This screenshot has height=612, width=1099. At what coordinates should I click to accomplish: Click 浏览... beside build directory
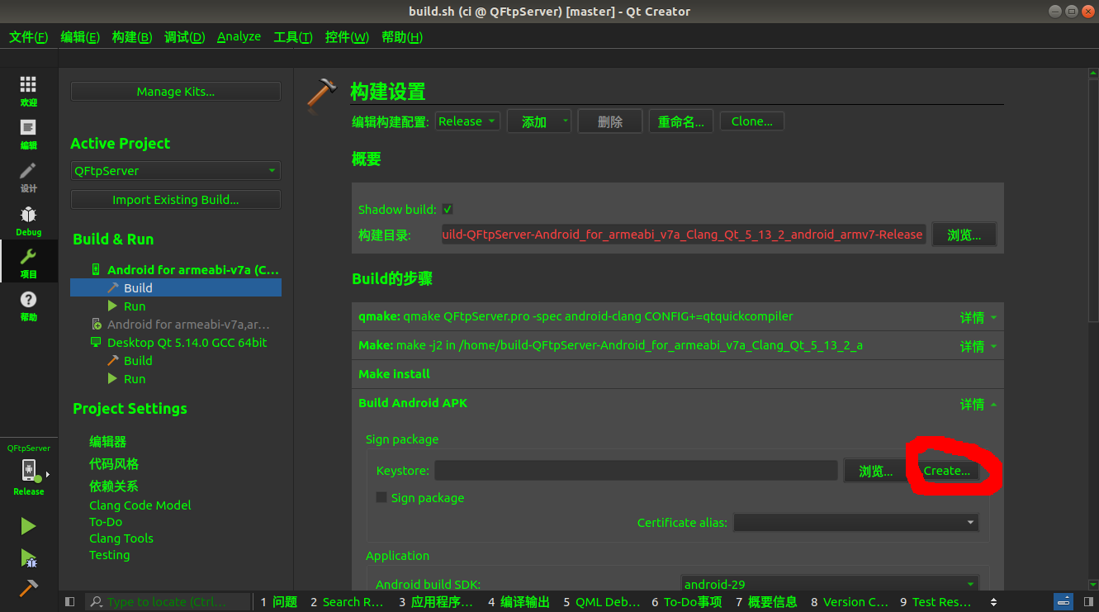[964, 235]
